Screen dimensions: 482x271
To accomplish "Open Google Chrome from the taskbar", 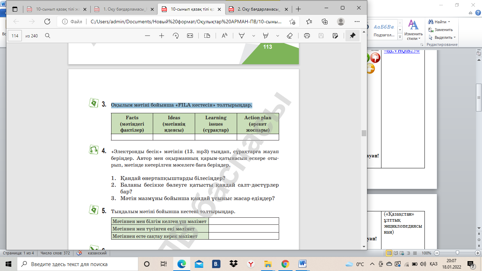I will [285, 264].
